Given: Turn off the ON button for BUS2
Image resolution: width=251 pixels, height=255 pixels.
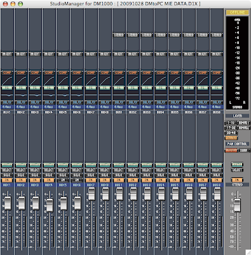Looking at the screenshot, I should click(133, 180).
